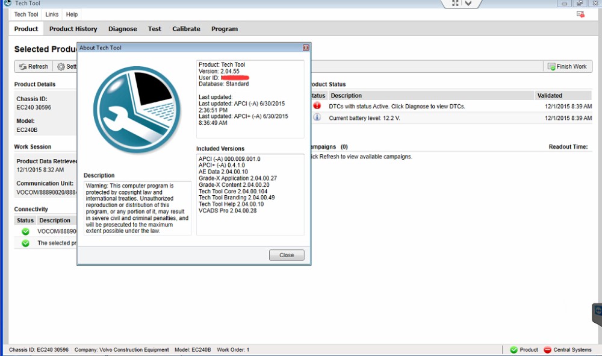This screenshot has width=602, height=356.
Task: Switch to the Diagnose tab
Action: pyautogui.click(x=122, y=29)
